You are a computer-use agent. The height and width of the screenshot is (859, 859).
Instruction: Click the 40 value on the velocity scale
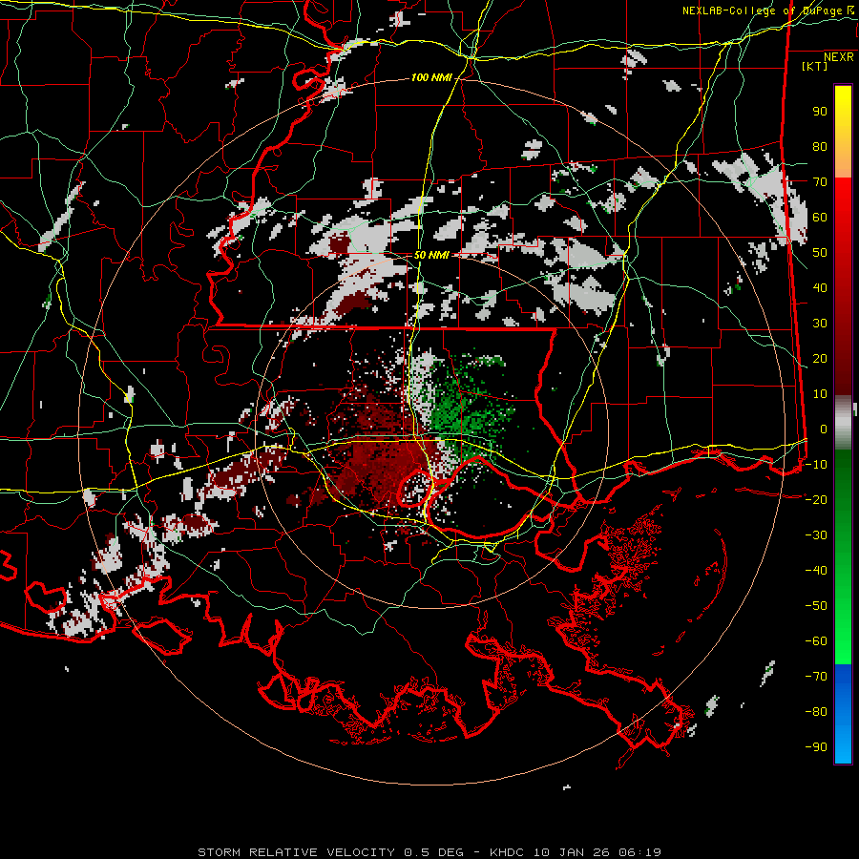pos(820,288)
